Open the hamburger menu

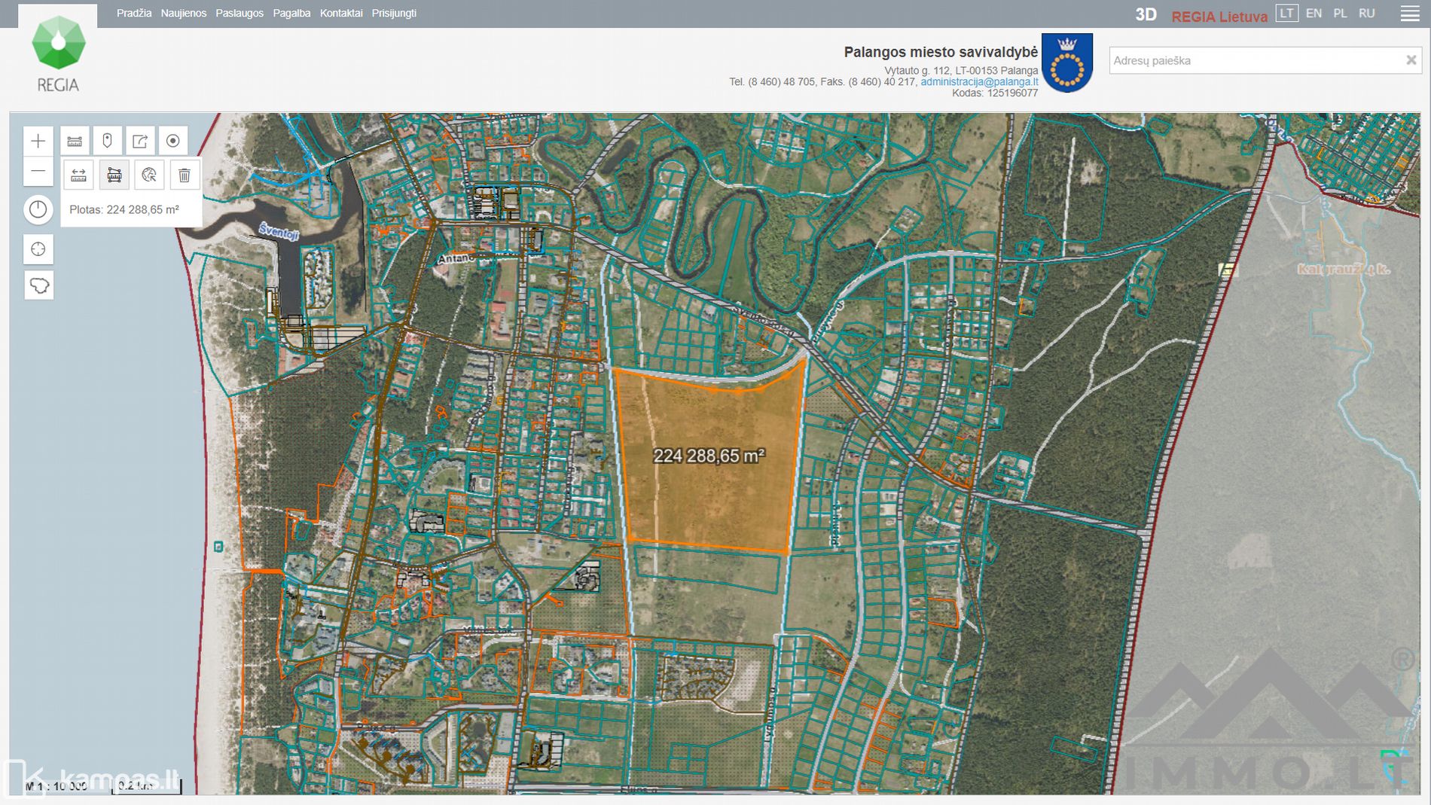tap(1410, 14)
